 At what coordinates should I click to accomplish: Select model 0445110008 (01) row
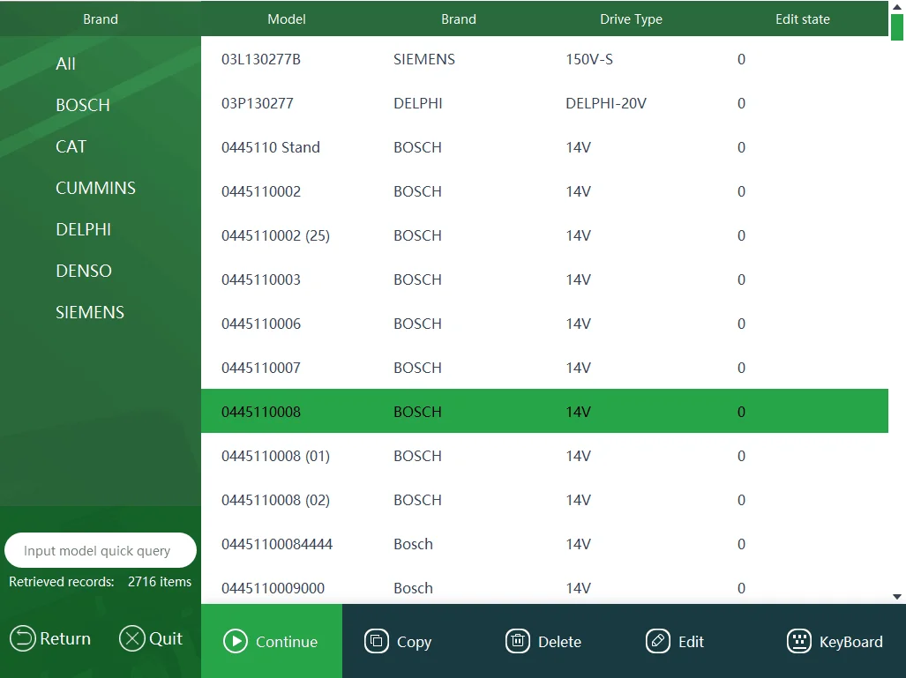pos(275,456)
